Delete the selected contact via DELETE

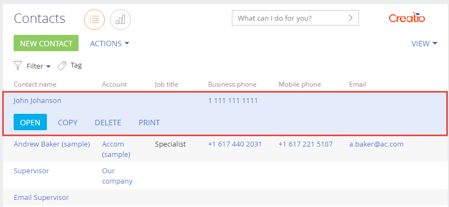tap(108, 123)
